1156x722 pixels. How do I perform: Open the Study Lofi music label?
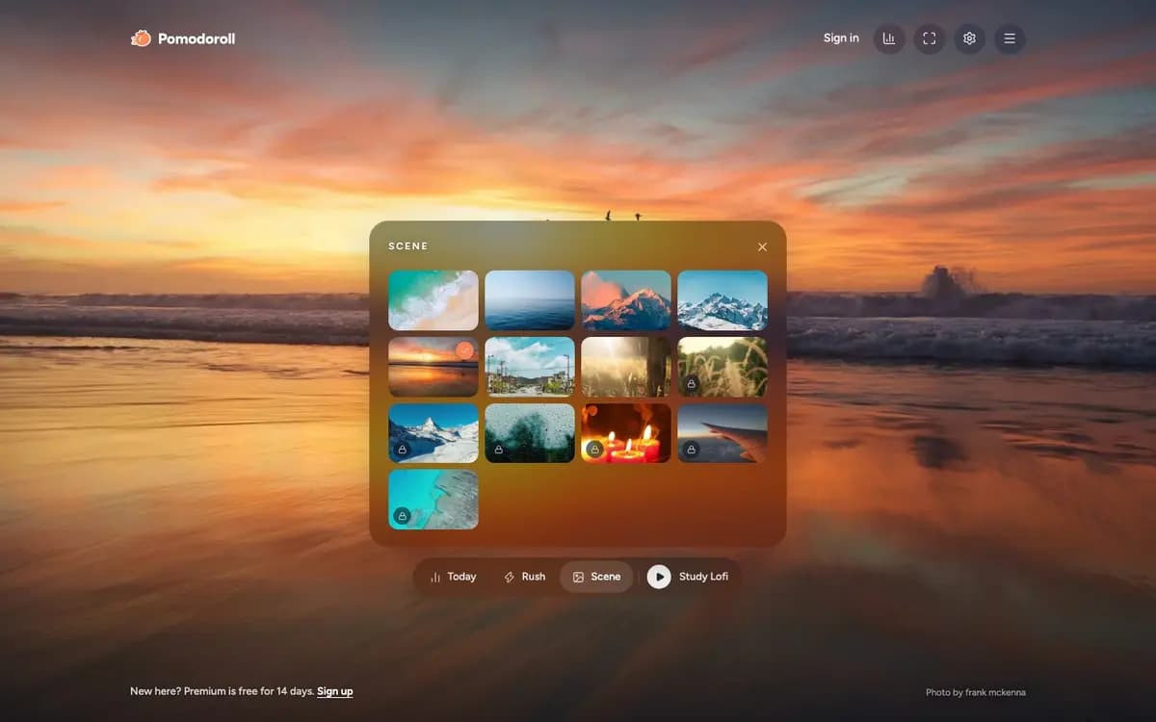pos(703,577)
